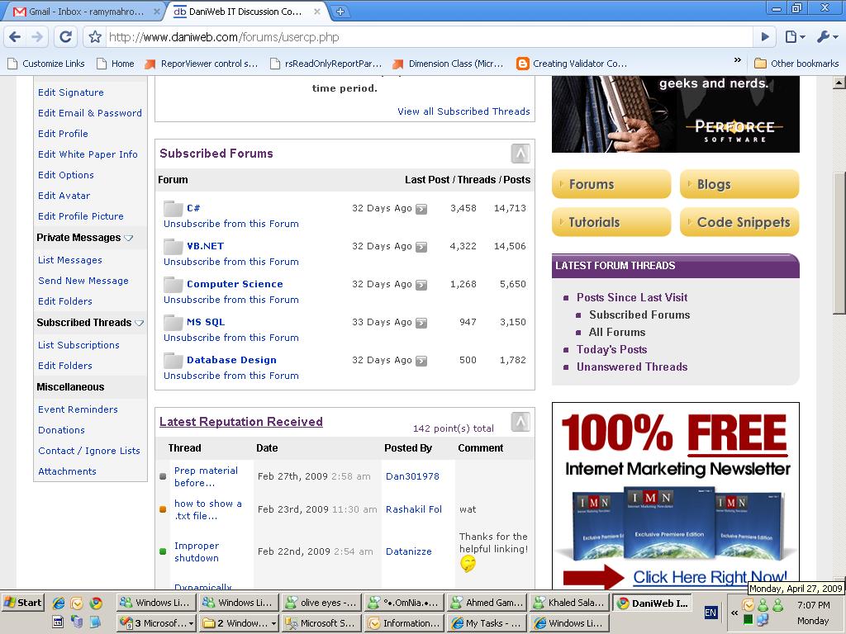
Task: Open the Forums navigation button
Action: point(611,184)
